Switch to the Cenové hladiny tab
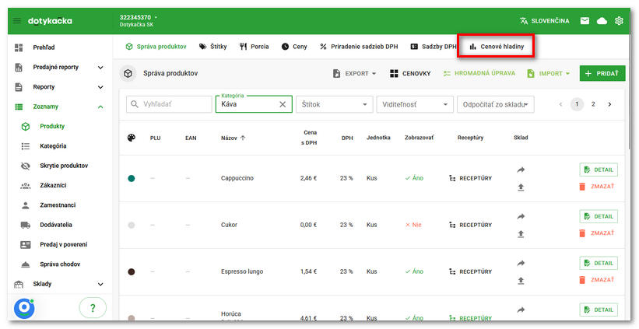The height and width of the screenshot is (329, 639). tap(496, 47)
